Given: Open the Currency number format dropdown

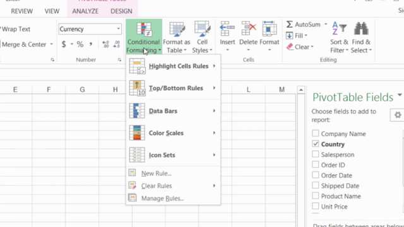Looking at the screenshot, I should pos(118,29).
